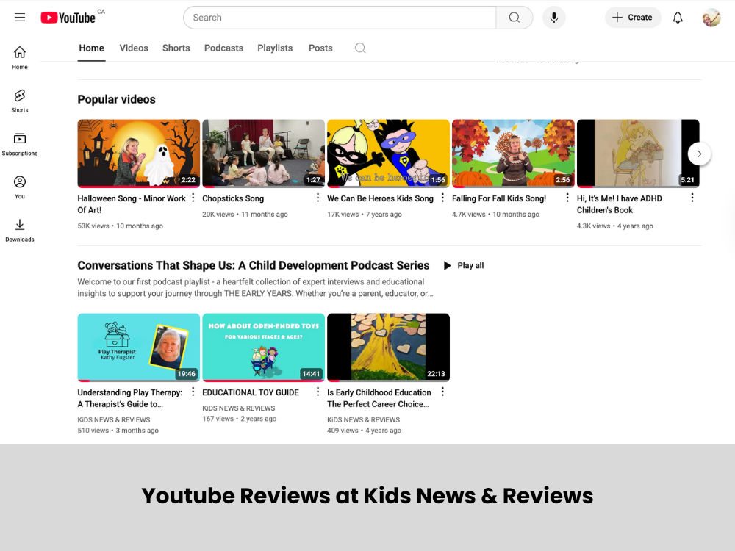Open EDUCATIONAL TOY GUIDE title link

[x=251, y=392]
